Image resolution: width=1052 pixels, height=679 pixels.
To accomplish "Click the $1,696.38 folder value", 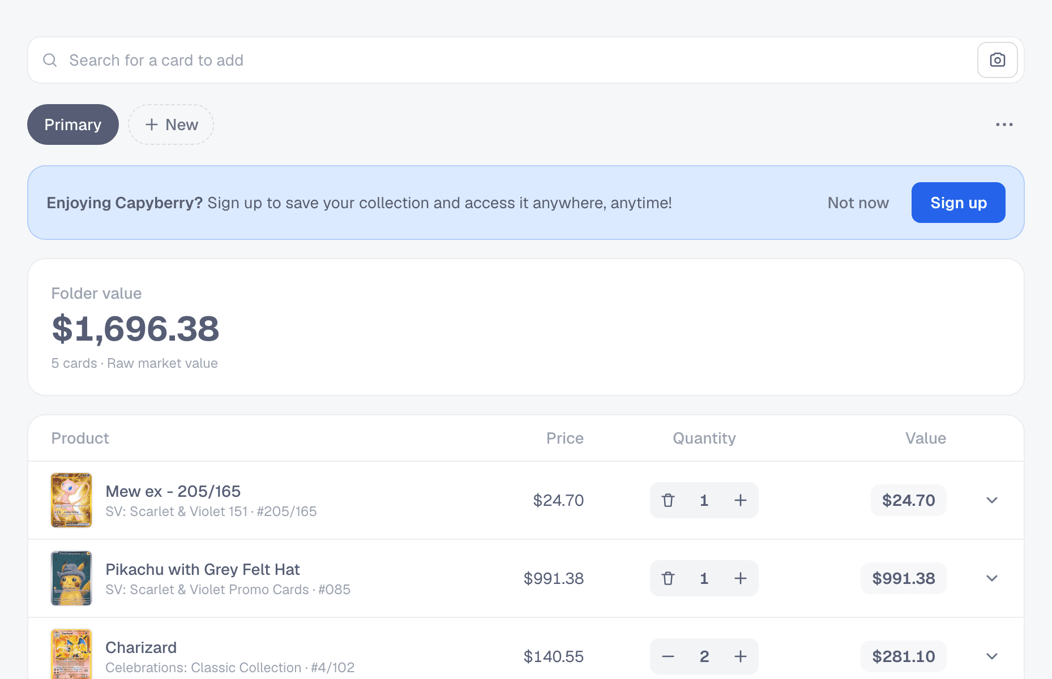I will pyautogui.click(x=135, y=329).
